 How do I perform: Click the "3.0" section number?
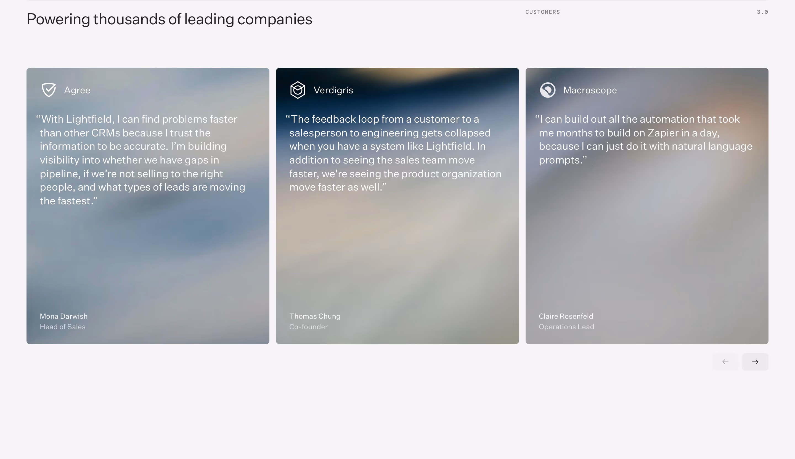(762, 12)
